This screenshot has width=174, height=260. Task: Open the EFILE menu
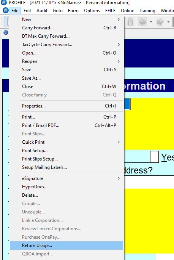(110, 11)
